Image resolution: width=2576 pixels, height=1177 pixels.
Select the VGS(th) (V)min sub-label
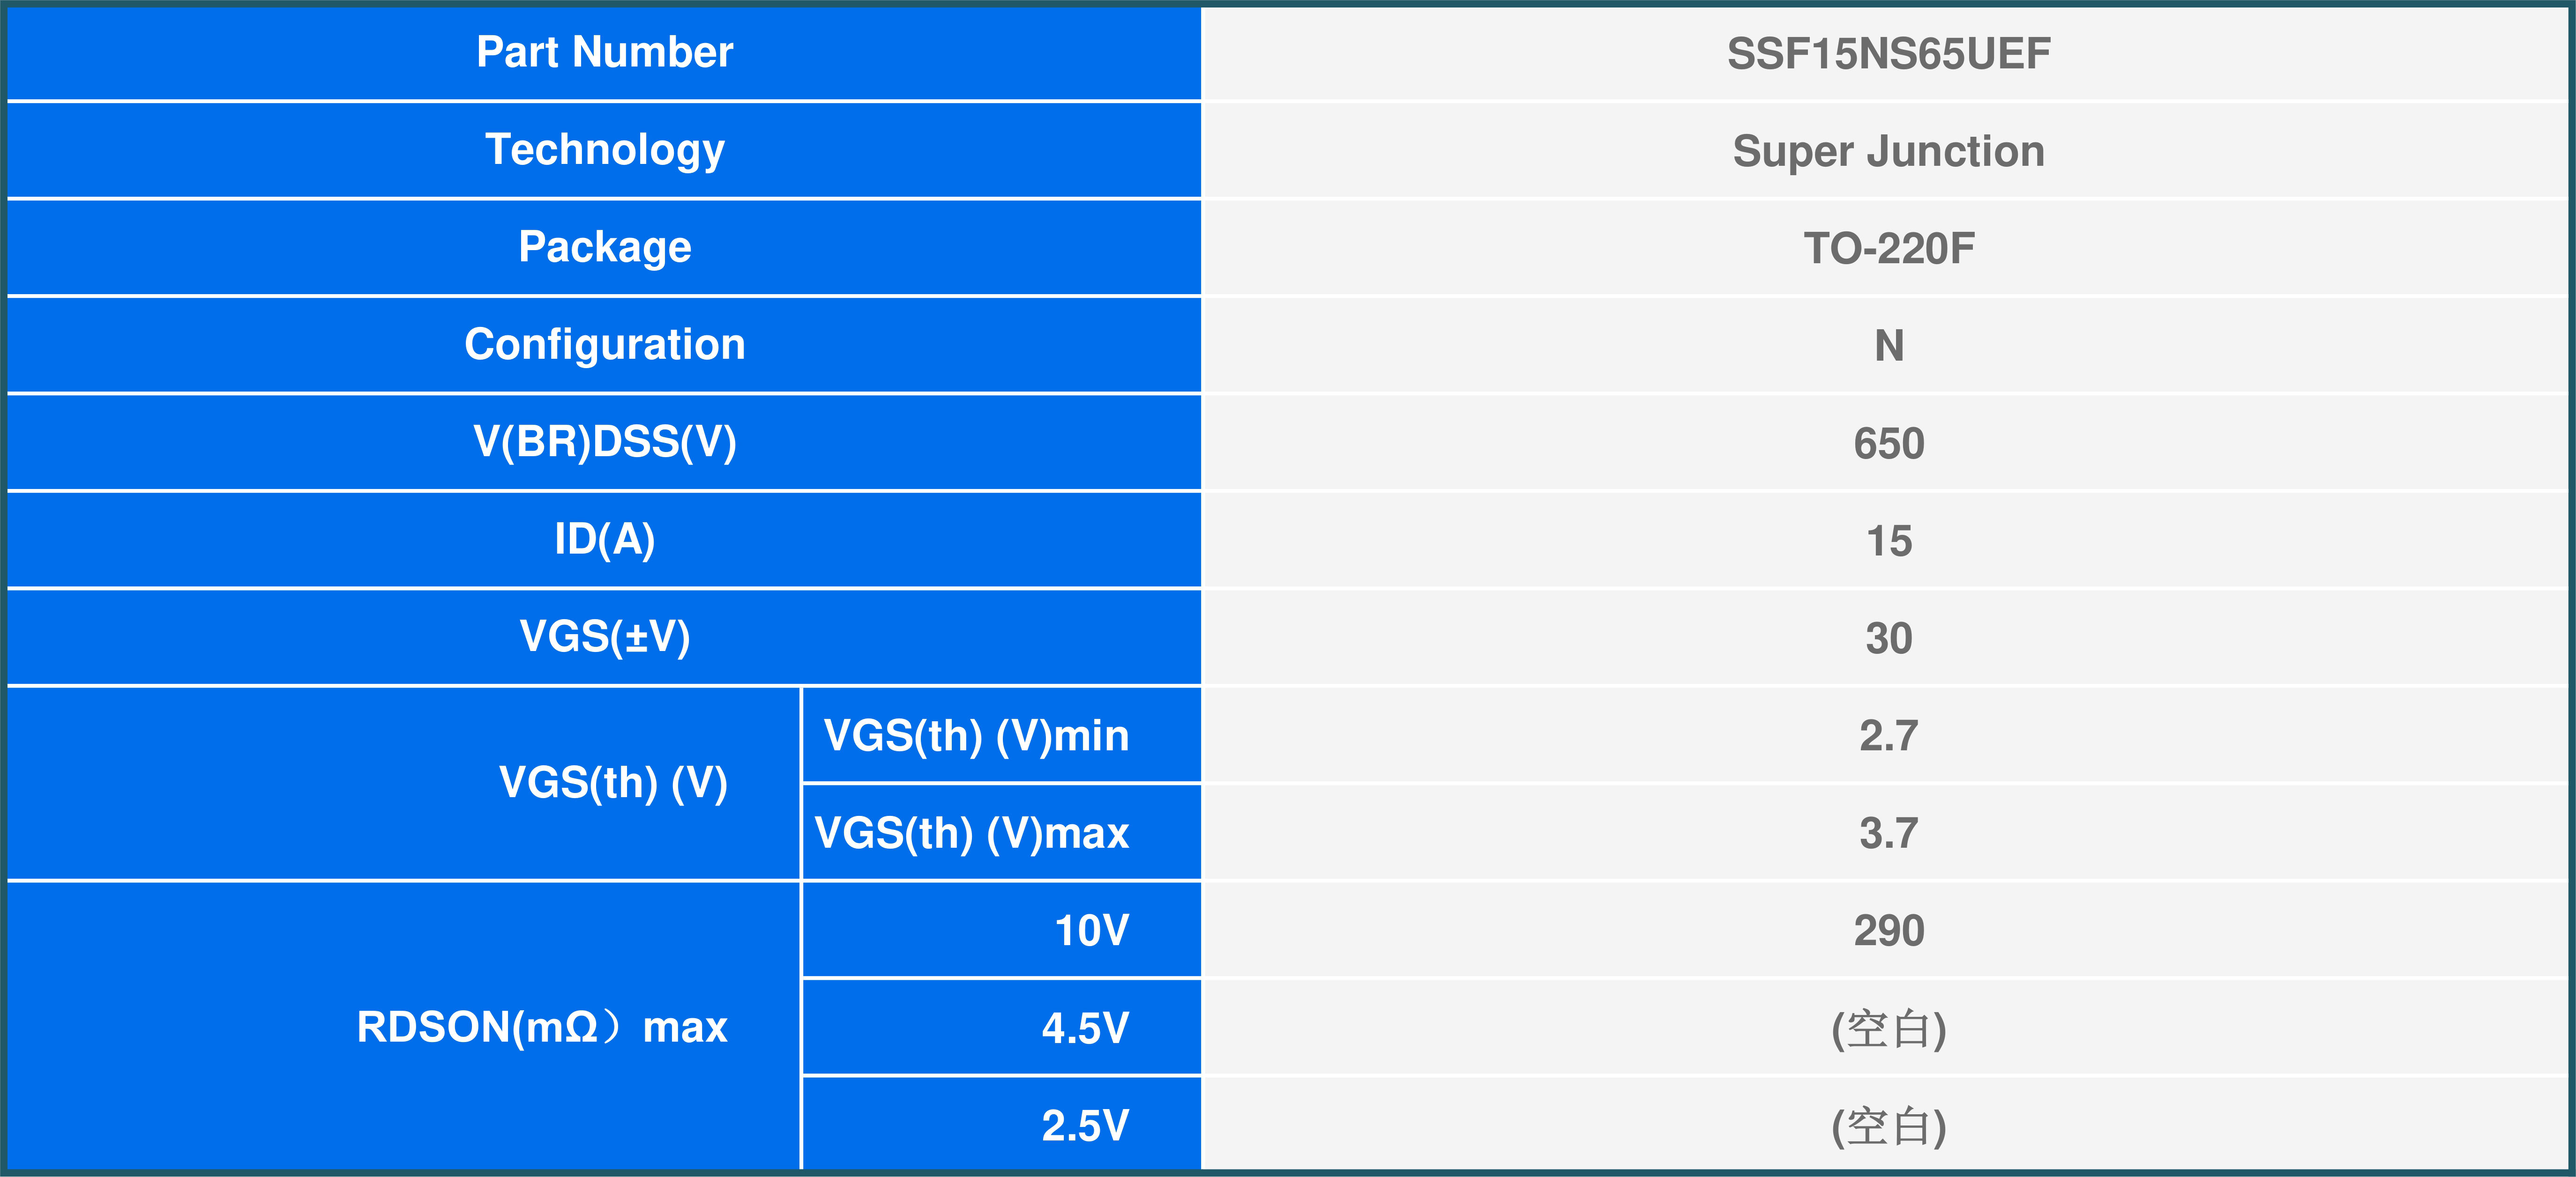[x=976, y=736]
